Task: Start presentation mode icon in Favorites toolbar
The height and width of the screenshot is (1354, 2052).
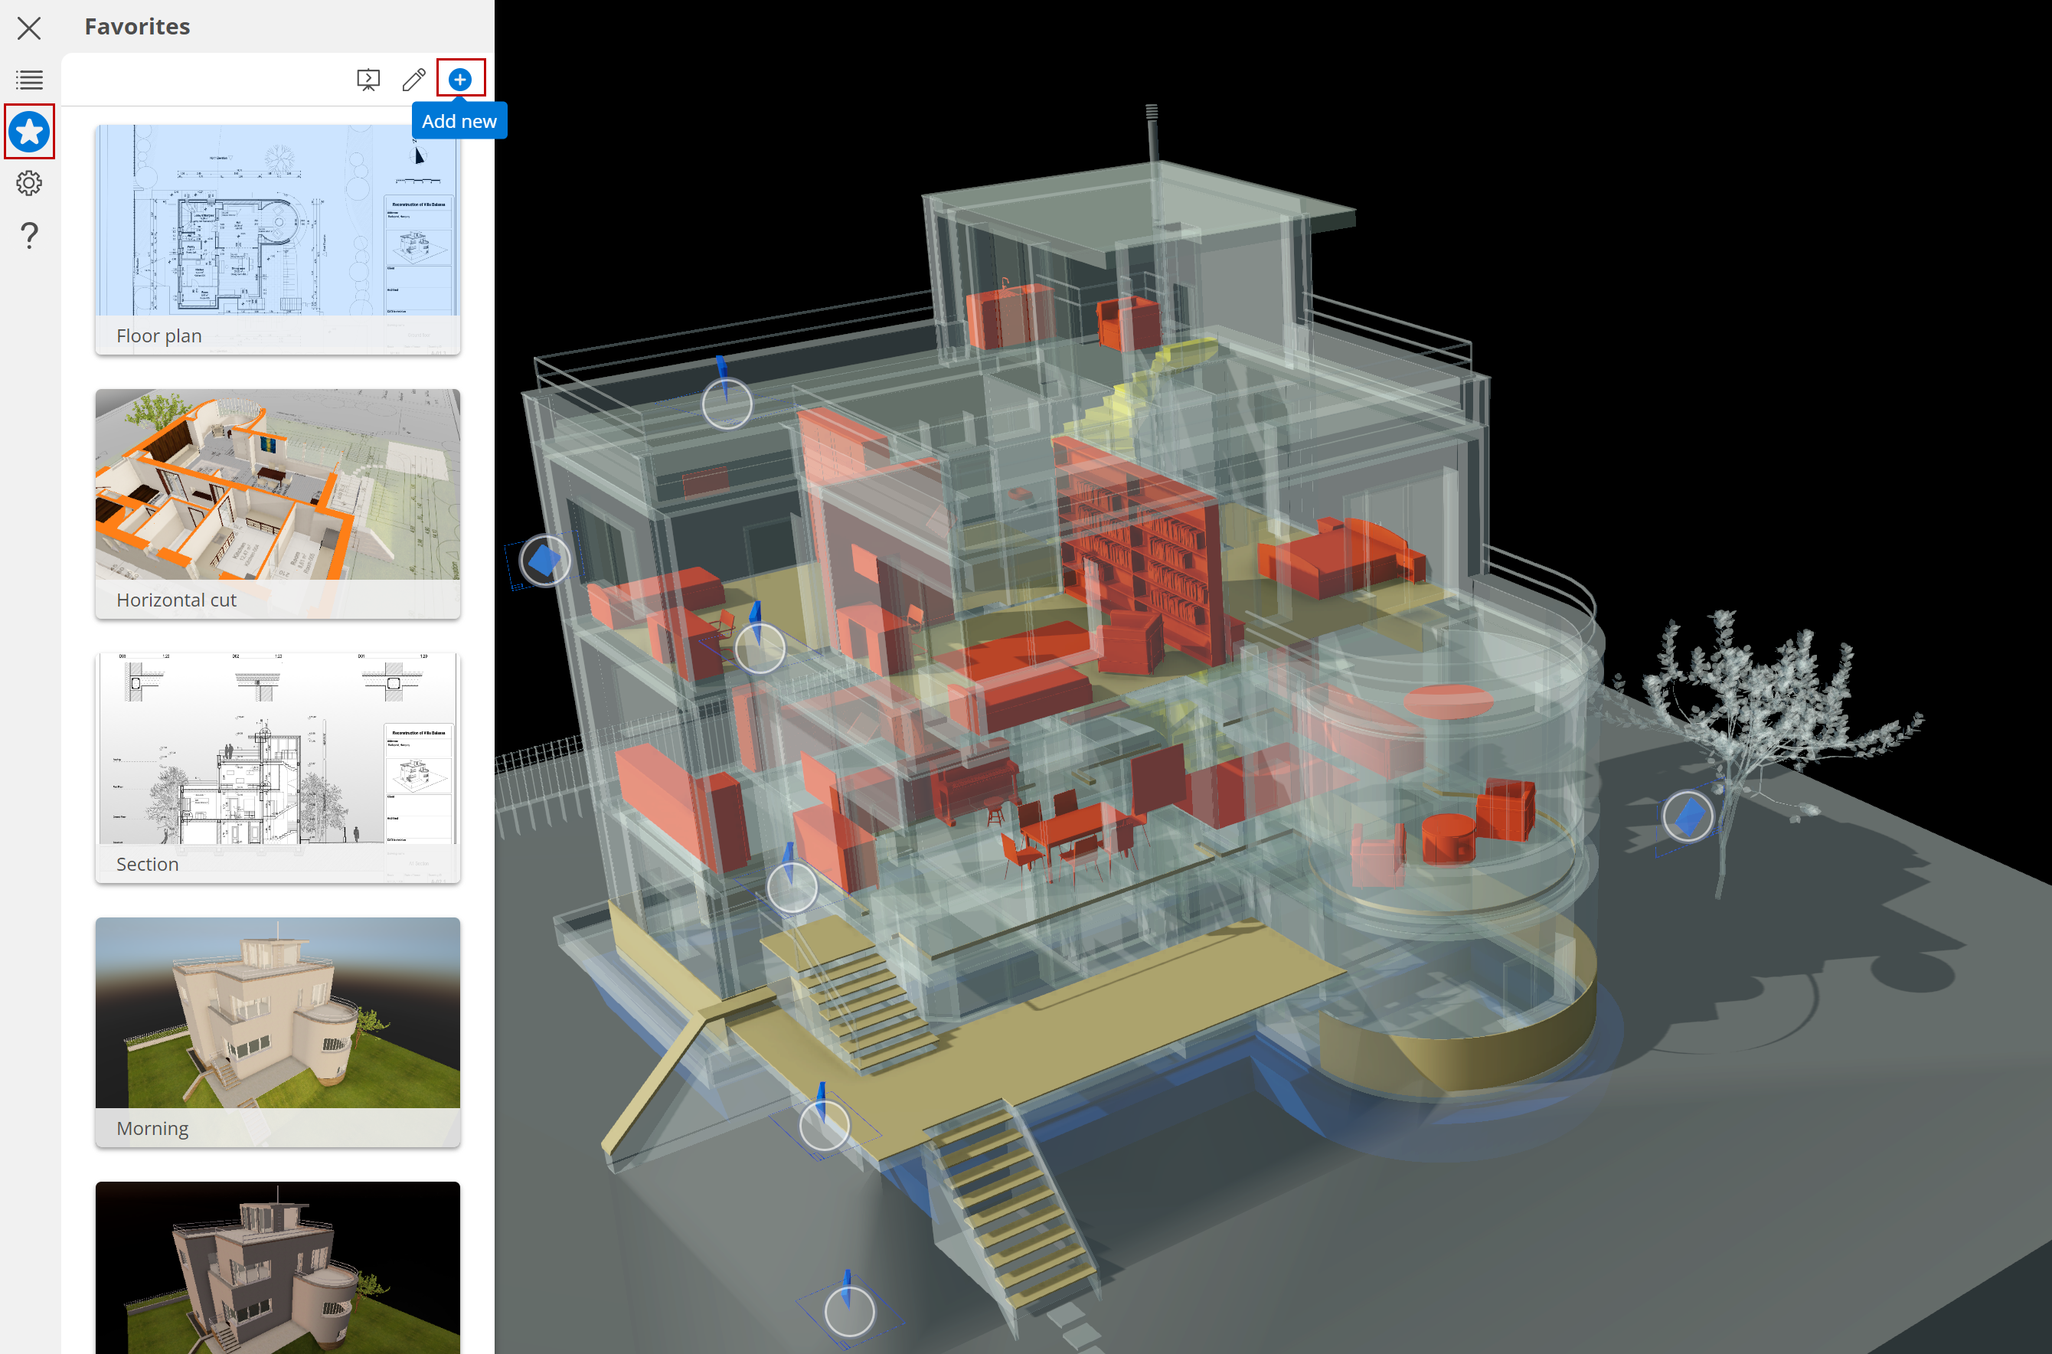Action: click(368, 80)
